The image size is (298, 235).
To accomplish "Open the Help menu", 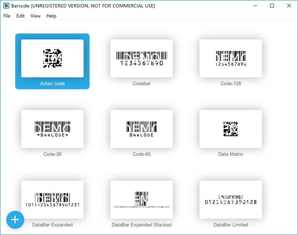I will [x=51, y=16].
